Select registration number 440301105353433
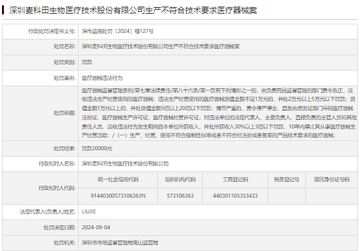Image resolution: width=360 pixels, height=251 pixels. point(235,196)
